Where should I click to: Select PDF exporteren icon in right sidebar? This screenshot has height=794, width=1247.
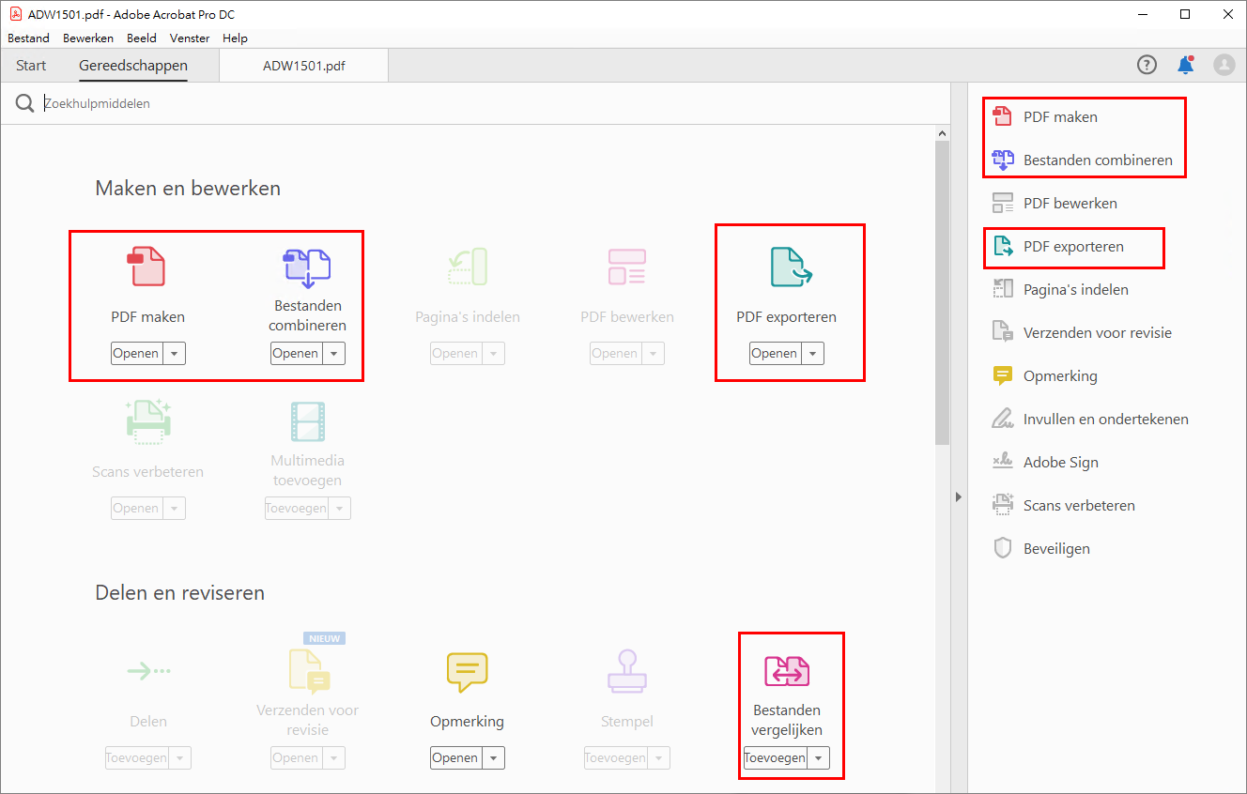[1003, 246]
